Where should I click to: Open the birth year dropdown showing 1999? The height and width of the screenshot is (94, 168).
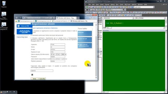pyautogui.click(x=64, y=54)
